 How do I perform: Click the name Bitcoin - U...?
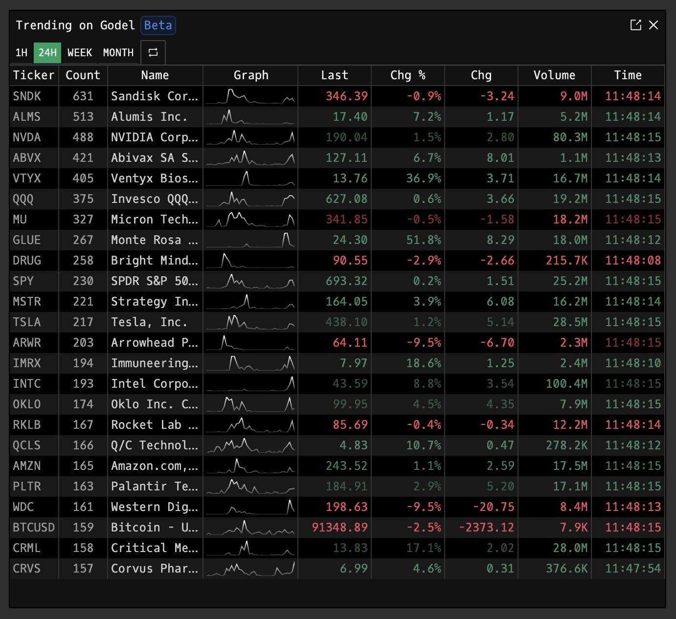click(155, 528)
